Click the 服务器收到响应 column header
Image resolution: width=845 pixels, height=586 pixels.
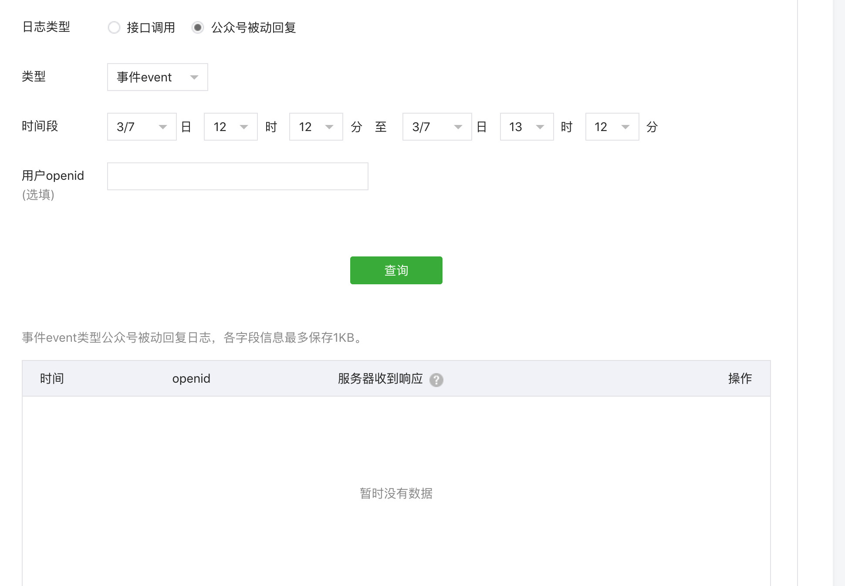[380, 378]
